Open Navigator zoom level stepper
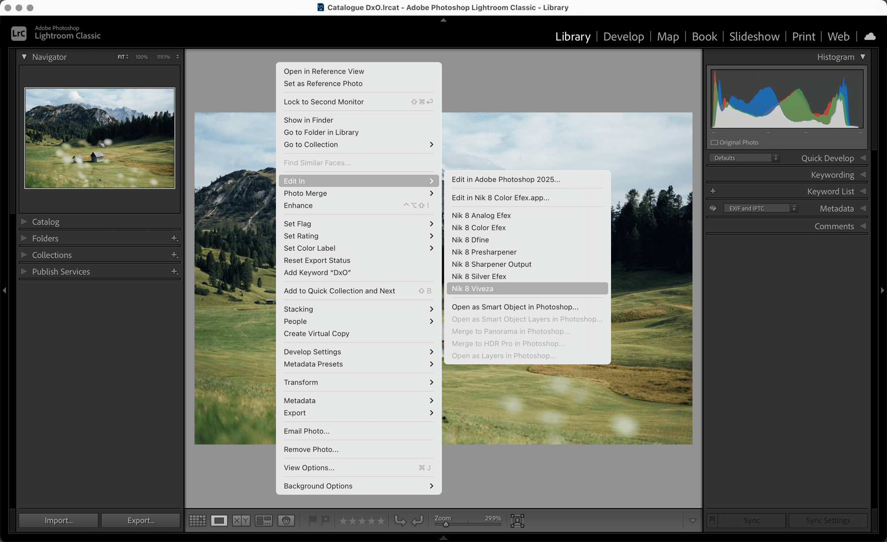The height and width of the screenshot is (542, 887). [x=177, y=57]
